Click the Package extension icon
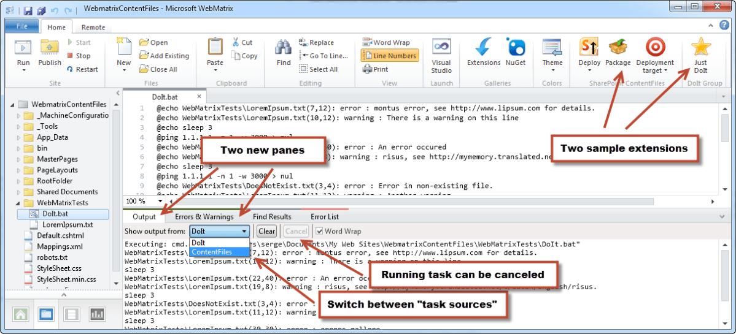Viewport: 736px width, 334px height. tap(618, 47)
